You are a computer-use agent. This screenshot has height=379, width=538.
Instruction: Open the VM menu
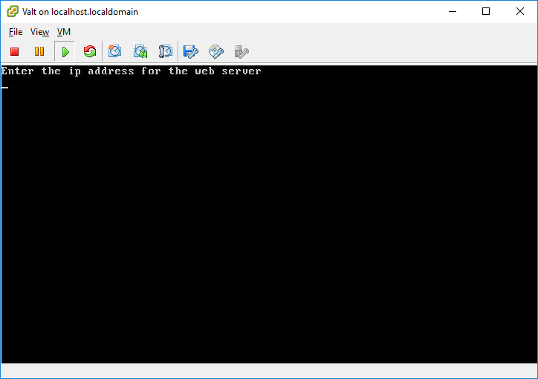click(64, 32)
